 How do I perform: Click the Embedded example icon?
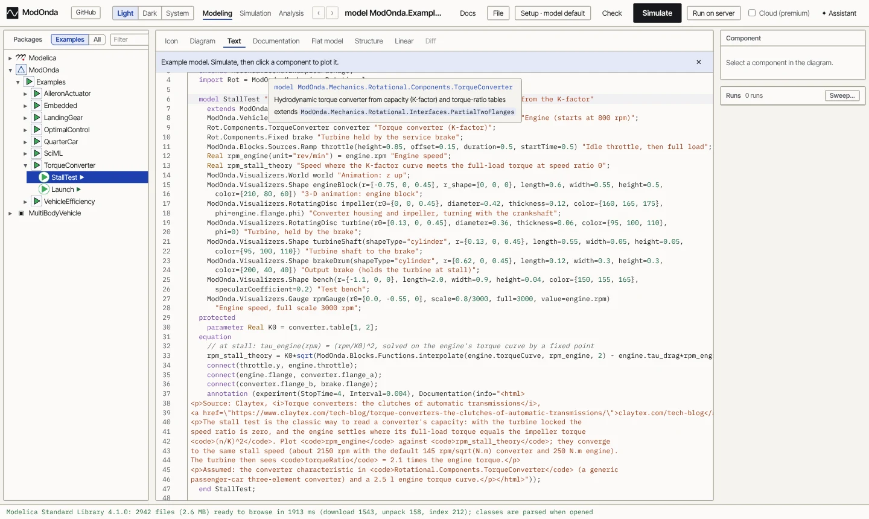pyautogui.click(x=37, y=106)
